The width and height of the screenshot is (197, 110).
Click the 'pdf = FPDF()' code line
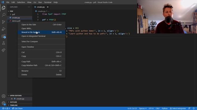[x=49, y=20]
